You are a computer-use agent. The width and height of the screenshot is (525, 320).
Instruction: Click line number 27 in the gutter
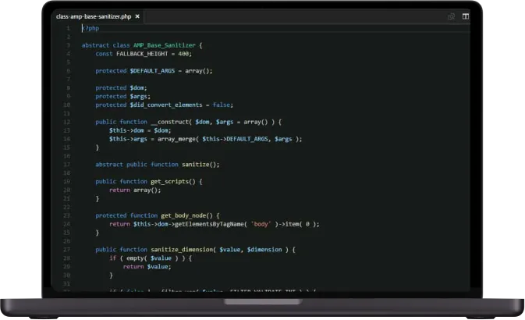67,249
